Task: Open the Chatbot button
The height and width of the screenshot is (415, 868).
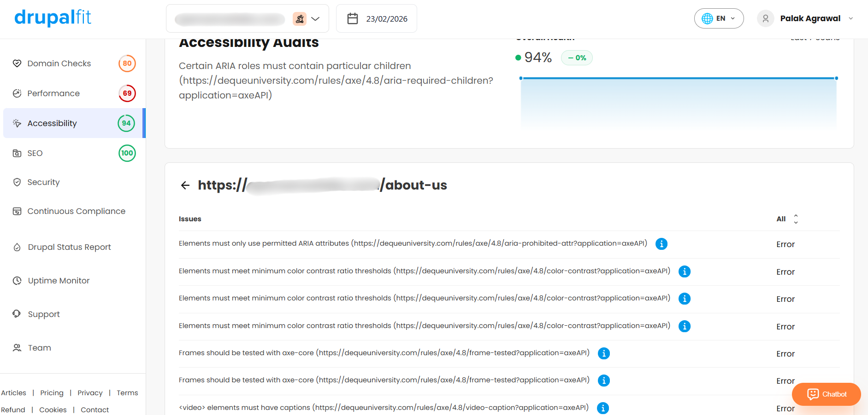Action: pyautogui.click(x=827, y=394)
